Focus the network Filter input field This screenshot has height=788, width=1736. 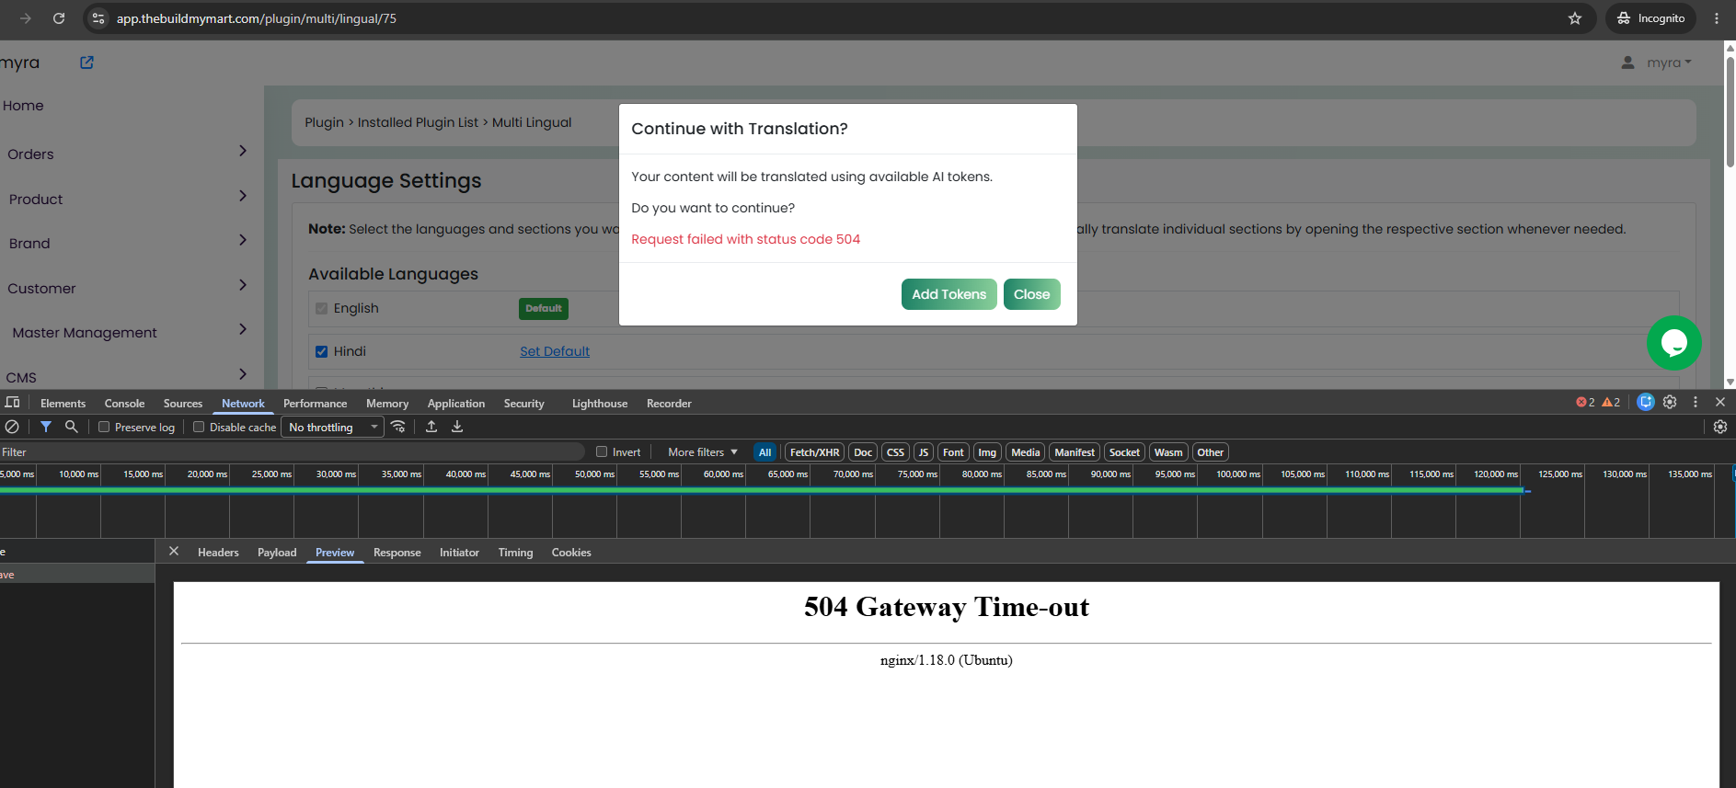pos(293,451)
